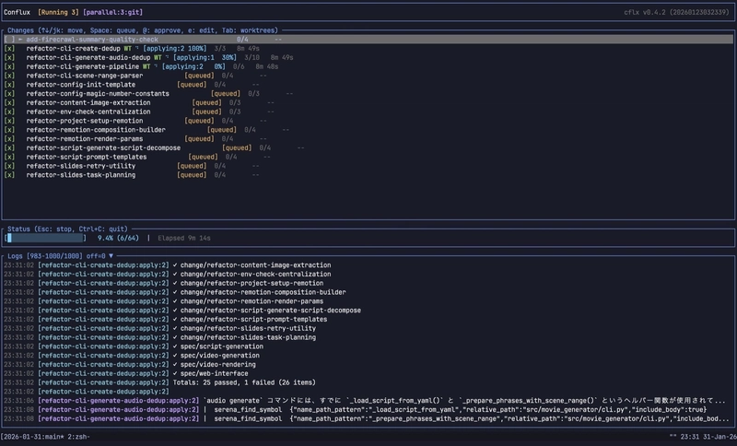This screenshot has height=446, width=737.
Task: Click [queued] badge on refactor-config-init-template row
Action: pos(192,85)
